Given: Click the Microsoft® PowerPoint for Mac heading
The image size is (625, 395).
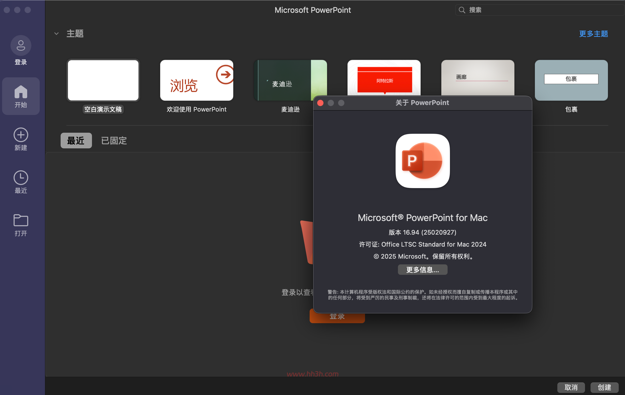Looking at the screenshot, I should [423, 218].
